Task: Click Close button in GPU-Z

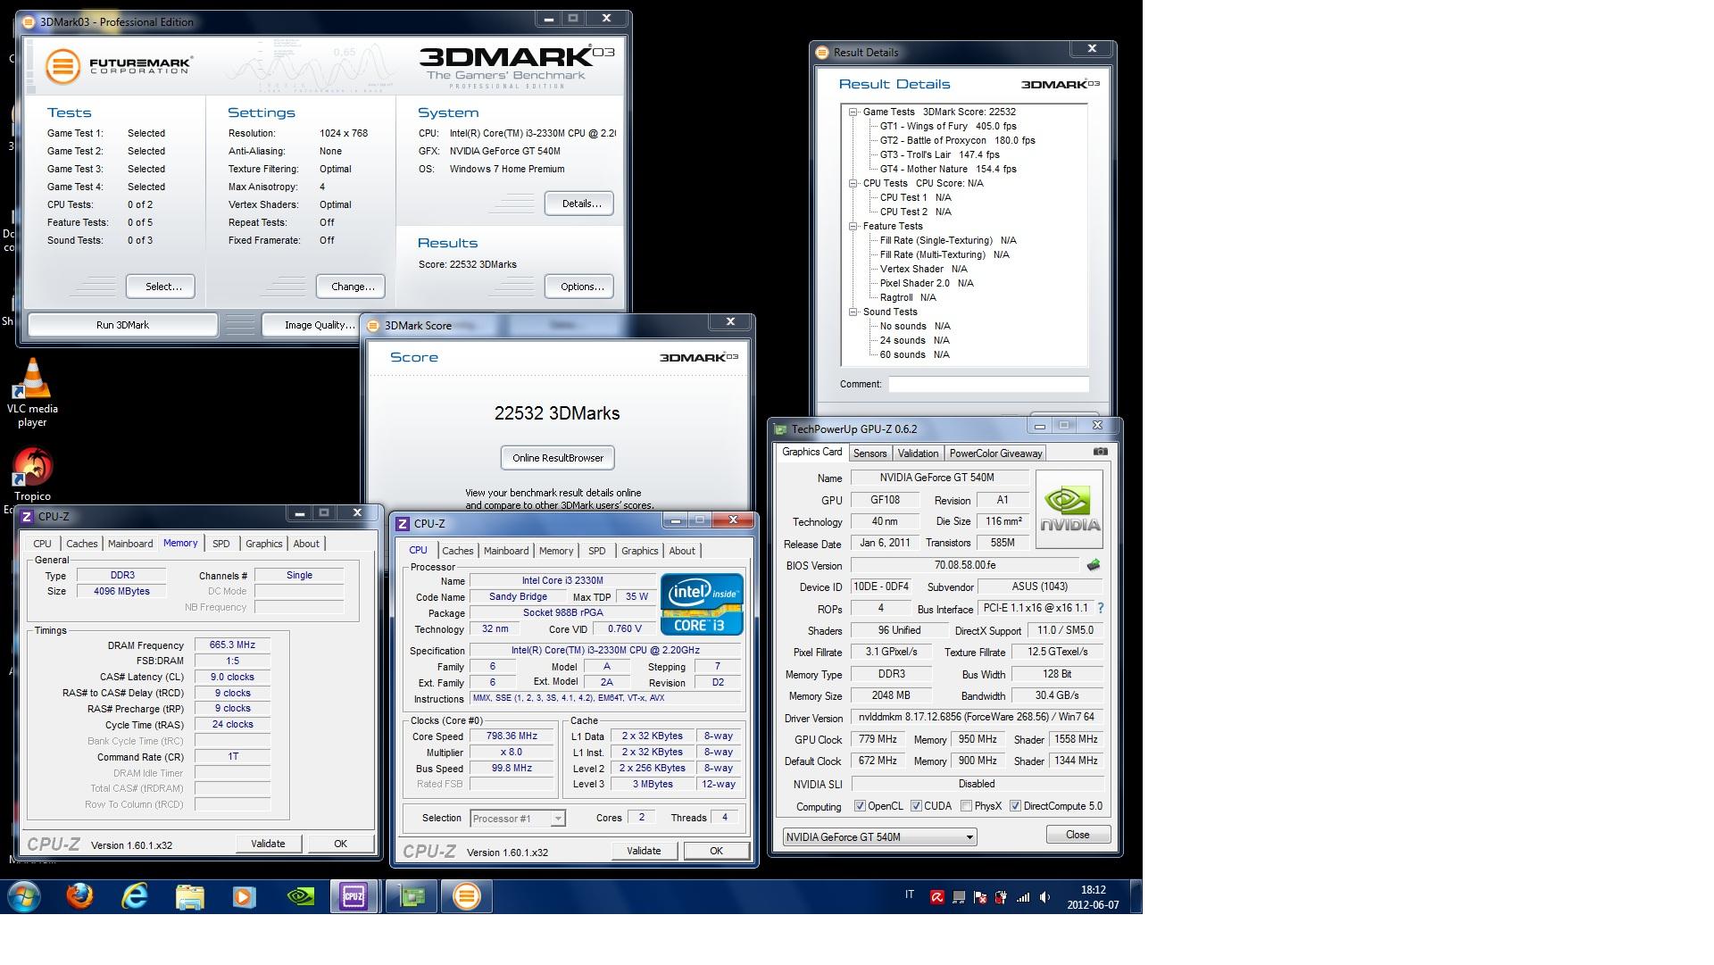Action: click(x=1077, y=835)
